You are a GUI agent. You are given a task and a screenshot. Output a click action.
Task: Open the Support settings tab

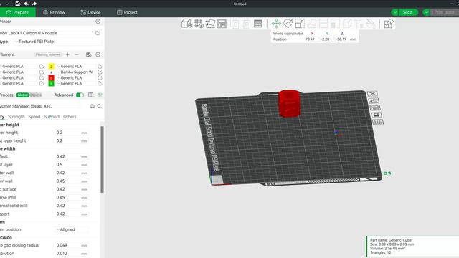(x=52, y=116)
